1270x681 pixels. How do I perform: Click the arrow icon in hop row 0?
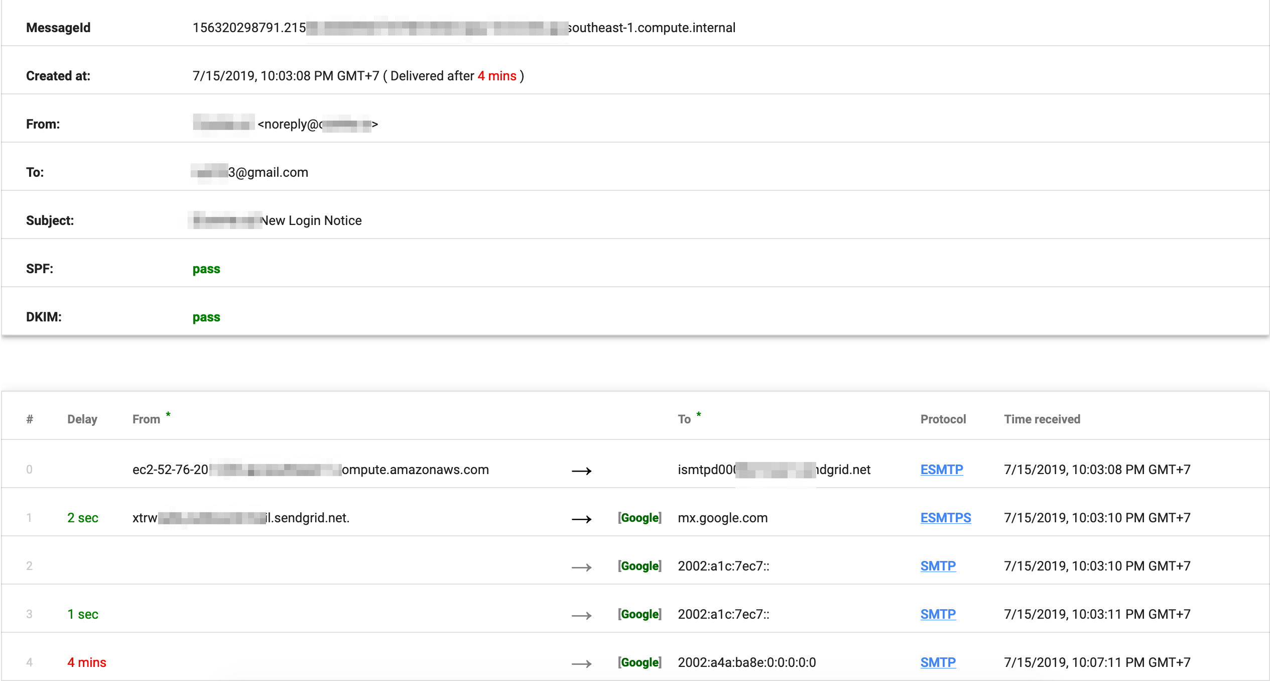pyautogui.click(x=581, y=471)
